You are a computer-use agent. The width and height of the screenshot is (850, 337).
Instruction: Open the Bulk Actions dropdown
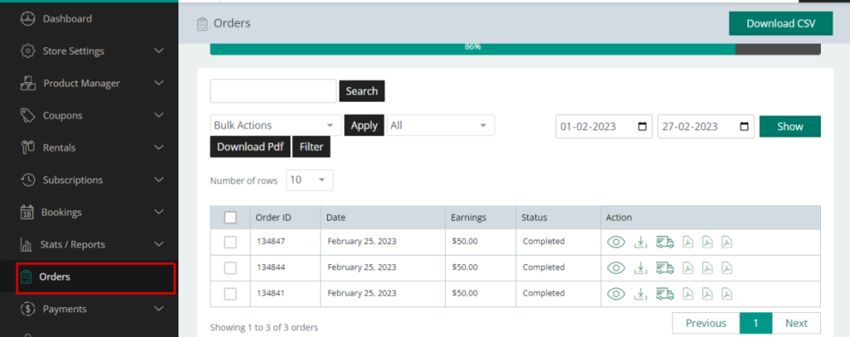[276, 125]
